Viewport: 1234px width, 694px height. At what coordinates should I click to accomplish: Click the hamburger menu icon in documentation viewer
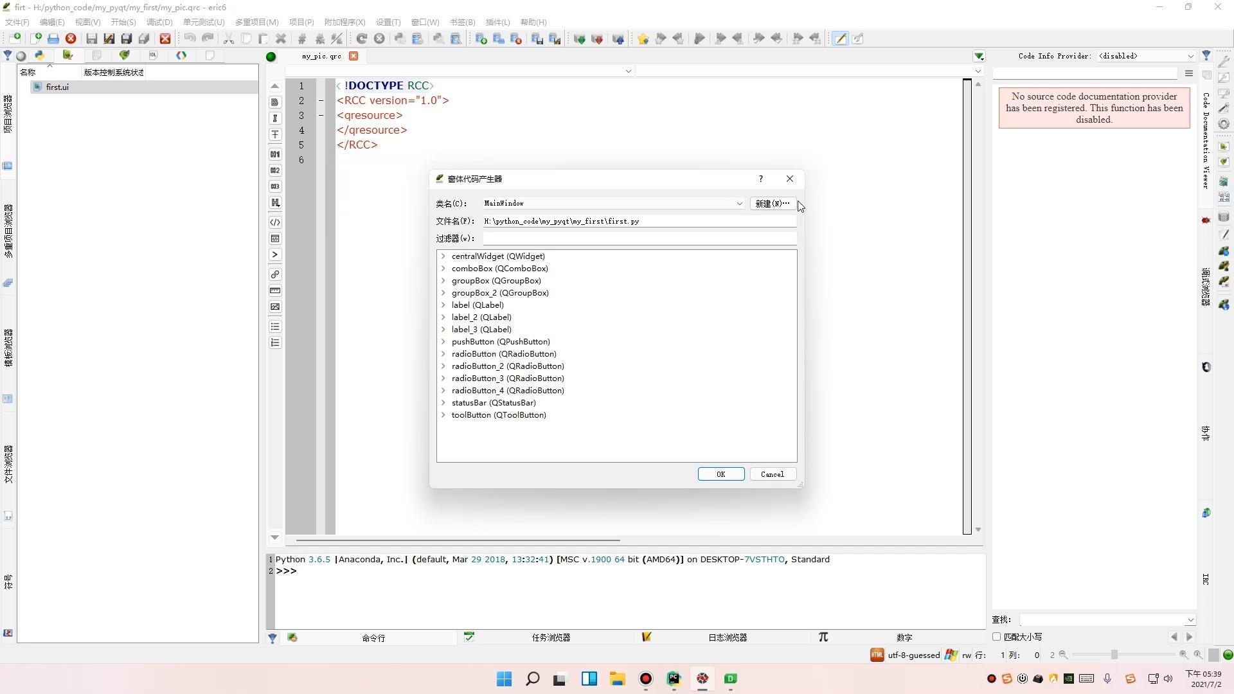tap(1189, 73)
